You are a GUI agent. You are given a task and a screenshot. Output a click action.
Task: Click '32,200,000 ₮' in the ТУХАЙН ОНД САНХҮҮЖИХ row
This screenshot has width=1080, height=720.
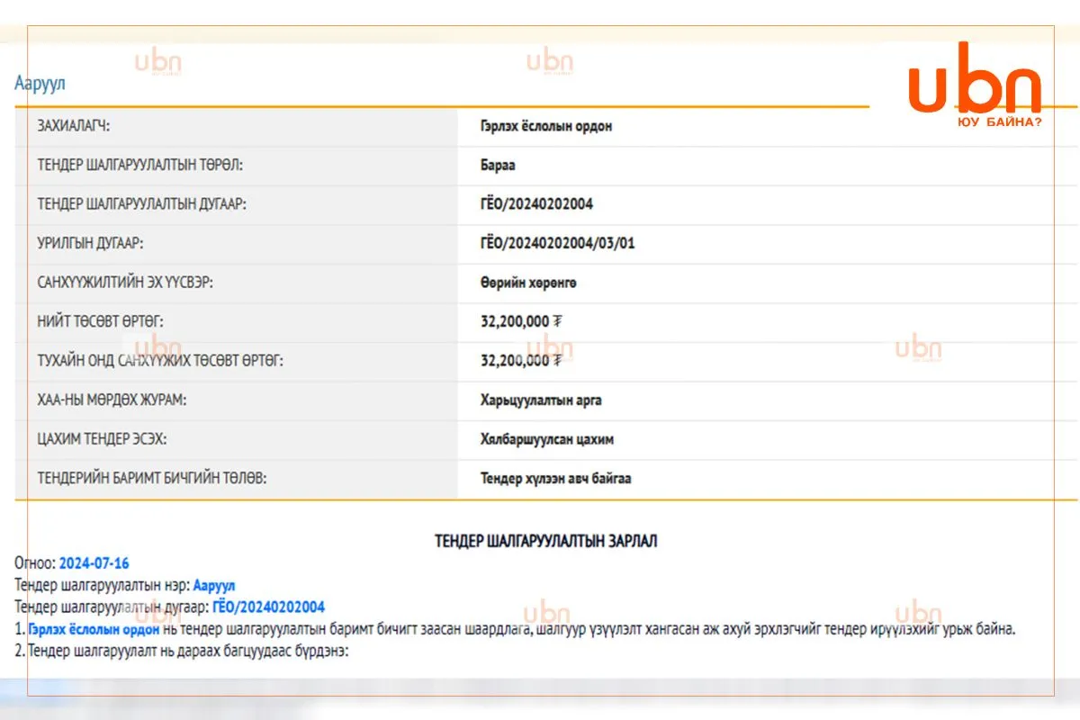pyautogui.click(x=521, y=361)
